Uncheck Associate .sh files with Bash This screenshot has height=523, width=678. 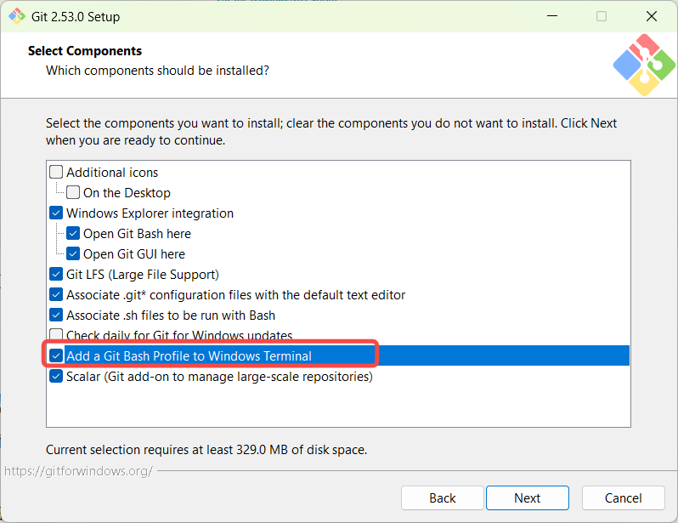tap(57, 316)
